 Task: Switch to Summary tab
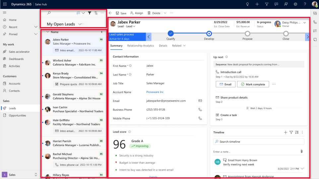coord(116,46)
